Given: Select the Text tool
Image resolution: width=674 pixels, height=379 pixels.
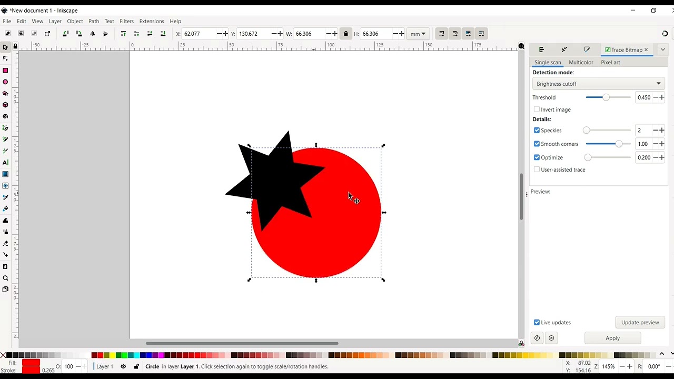Looking at the screenshot, I should [x=5, y=163].
